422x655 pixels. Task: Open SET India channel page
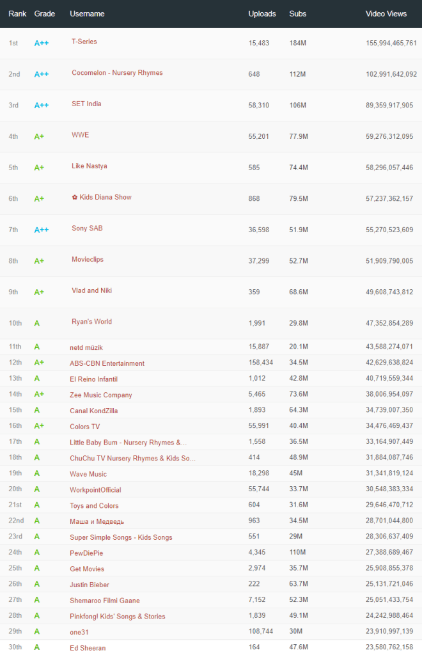tap(86, 104)
